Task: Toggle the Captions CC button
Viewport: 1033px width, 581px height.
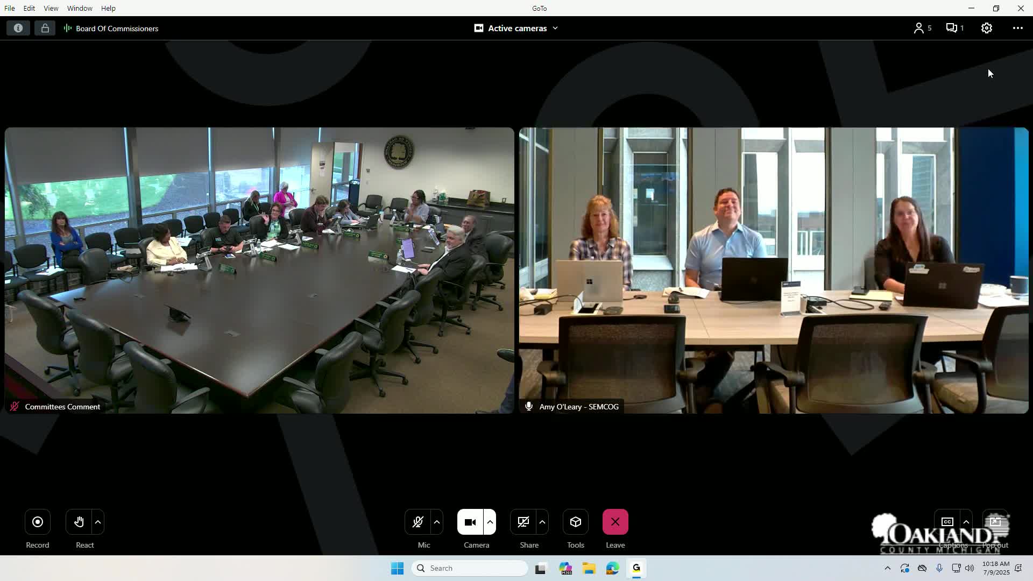Action: [947, 522]
